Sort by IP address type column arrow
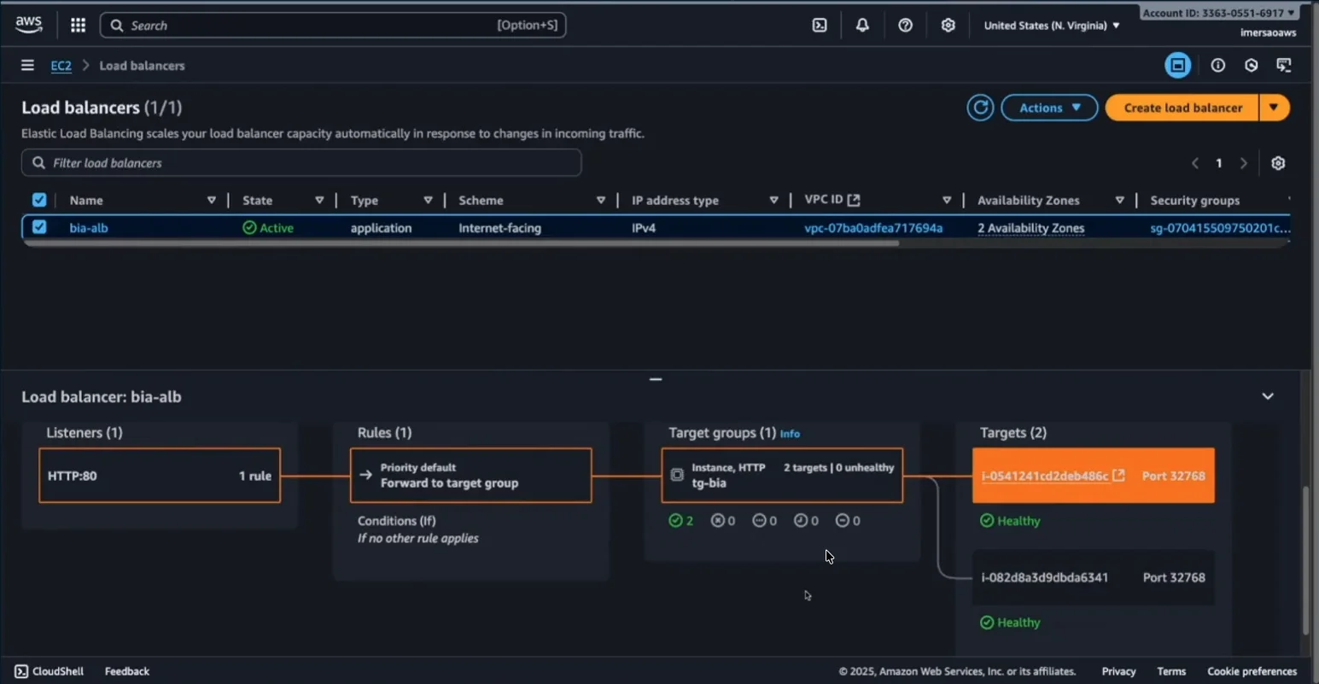 pyautogui.click(x=773, y=200)
